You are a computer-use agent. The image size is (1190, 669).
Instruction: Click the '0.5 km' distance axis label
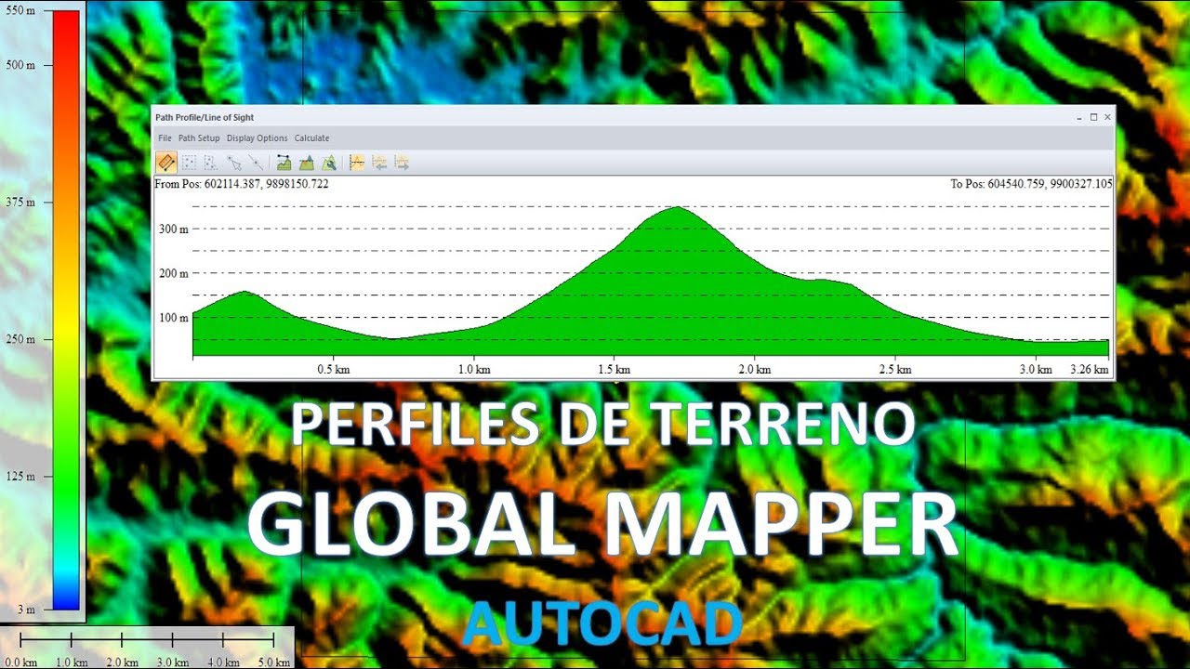[x=333, y=370]
